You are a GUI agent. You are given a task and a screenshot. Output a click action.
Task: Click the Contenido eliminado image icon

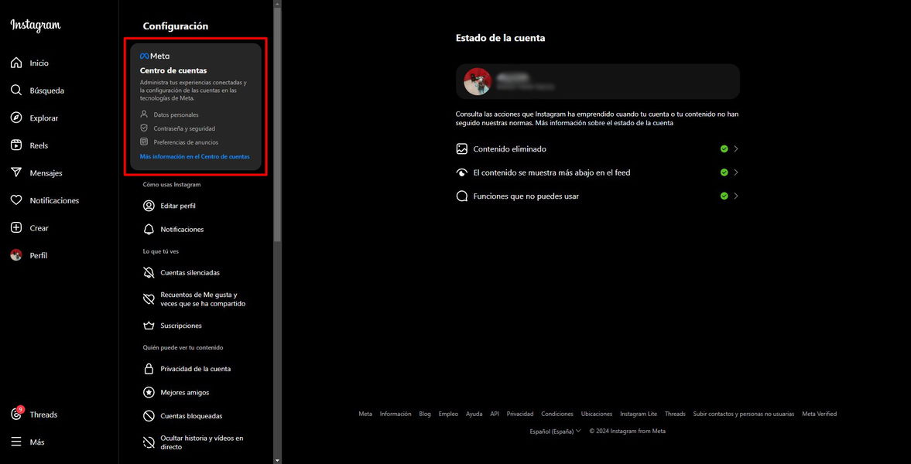(x=462, y=148)
